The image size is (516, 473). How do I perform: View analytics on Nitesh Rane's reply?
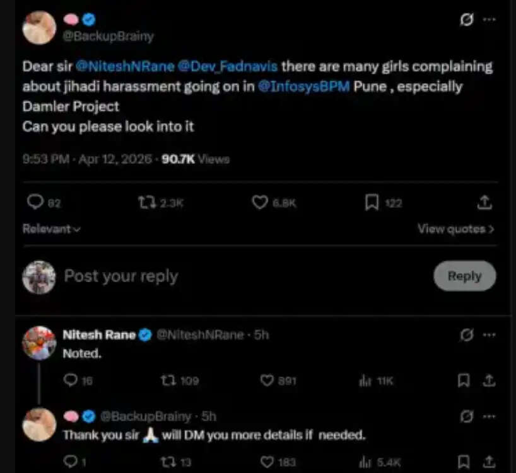(365, 380)
